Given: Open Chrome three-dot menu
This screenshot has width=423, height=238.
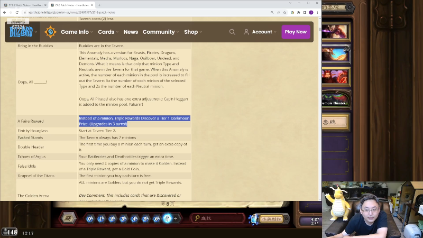Looking at the screenshot, I should [x=318, y=12].
